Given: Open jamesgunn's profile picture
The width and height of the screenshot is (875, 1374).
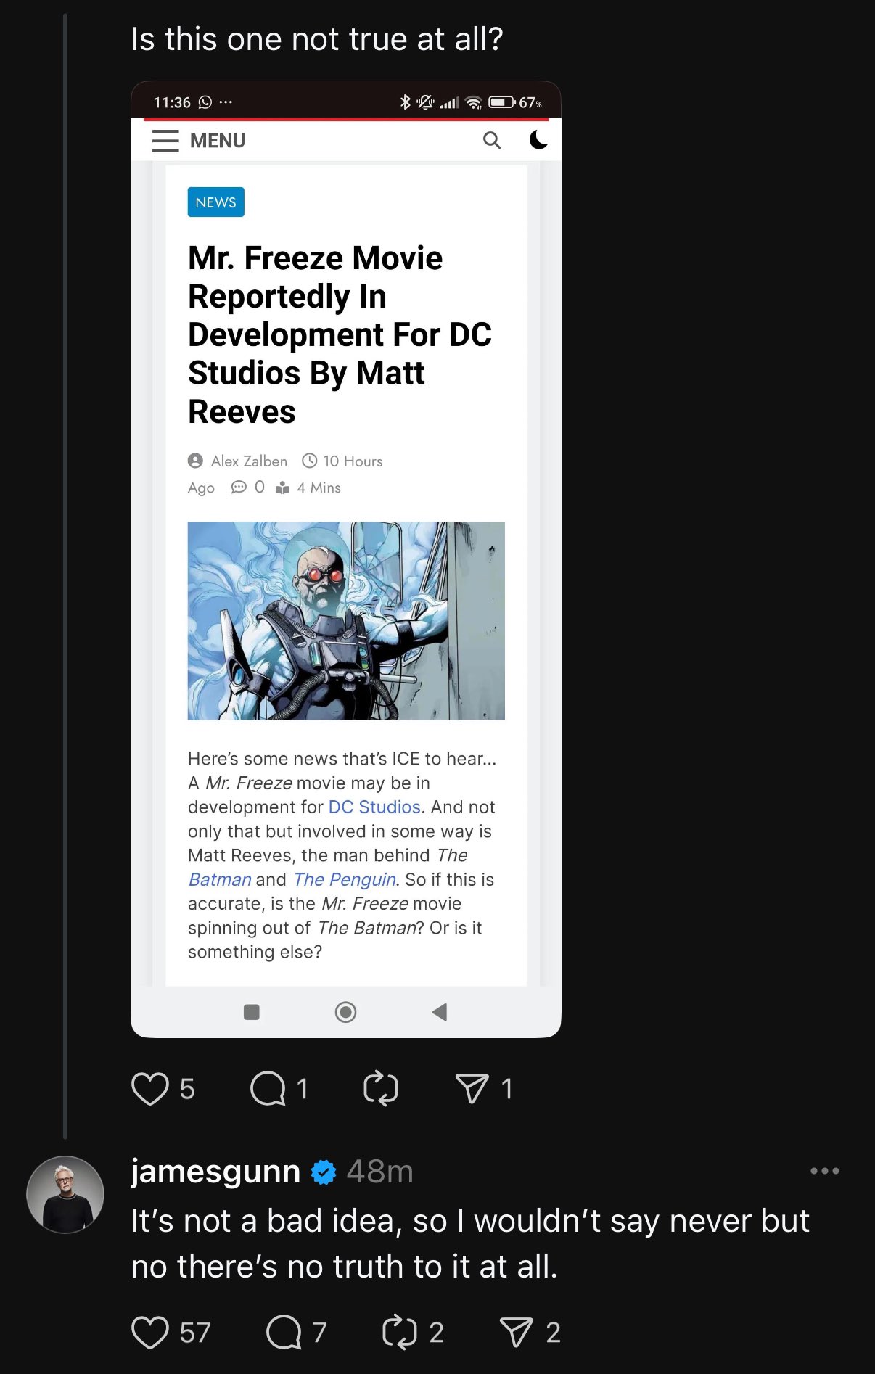Looking at the screenshot, I should point(65,1195).
